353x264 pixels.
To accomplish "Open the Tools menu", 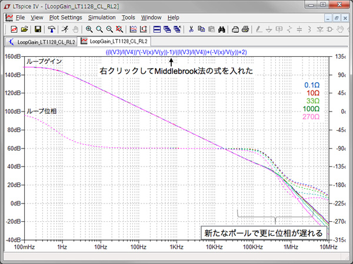I will pyautogui.click(x=128, y=18).
